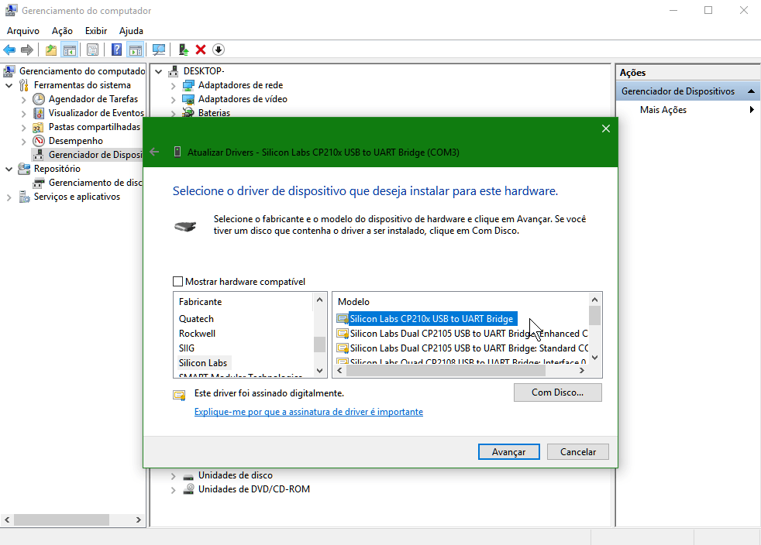Expand the Desempenho node
Screen dimensions: 761x545
(x=24, y=141)
